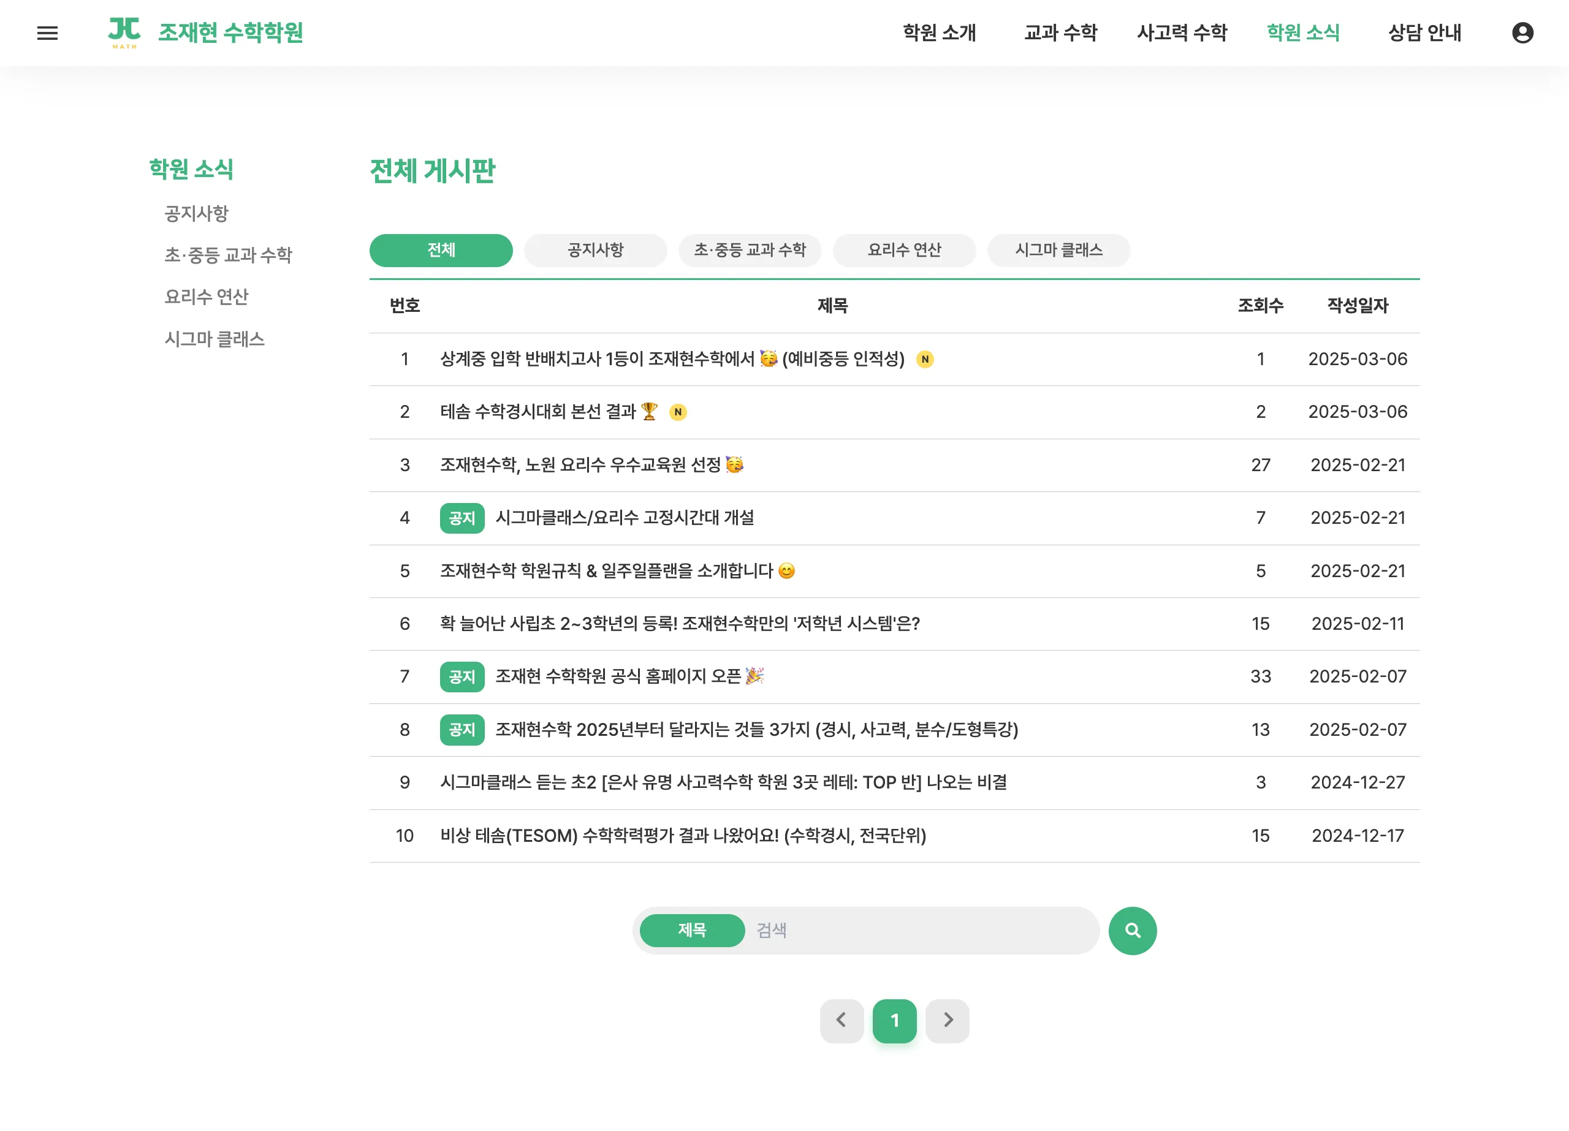Open post 상계중 입학 반배치고사 1등이 조재현수학에서
The image size is (1569, 1131).
[x=672, y=359]
